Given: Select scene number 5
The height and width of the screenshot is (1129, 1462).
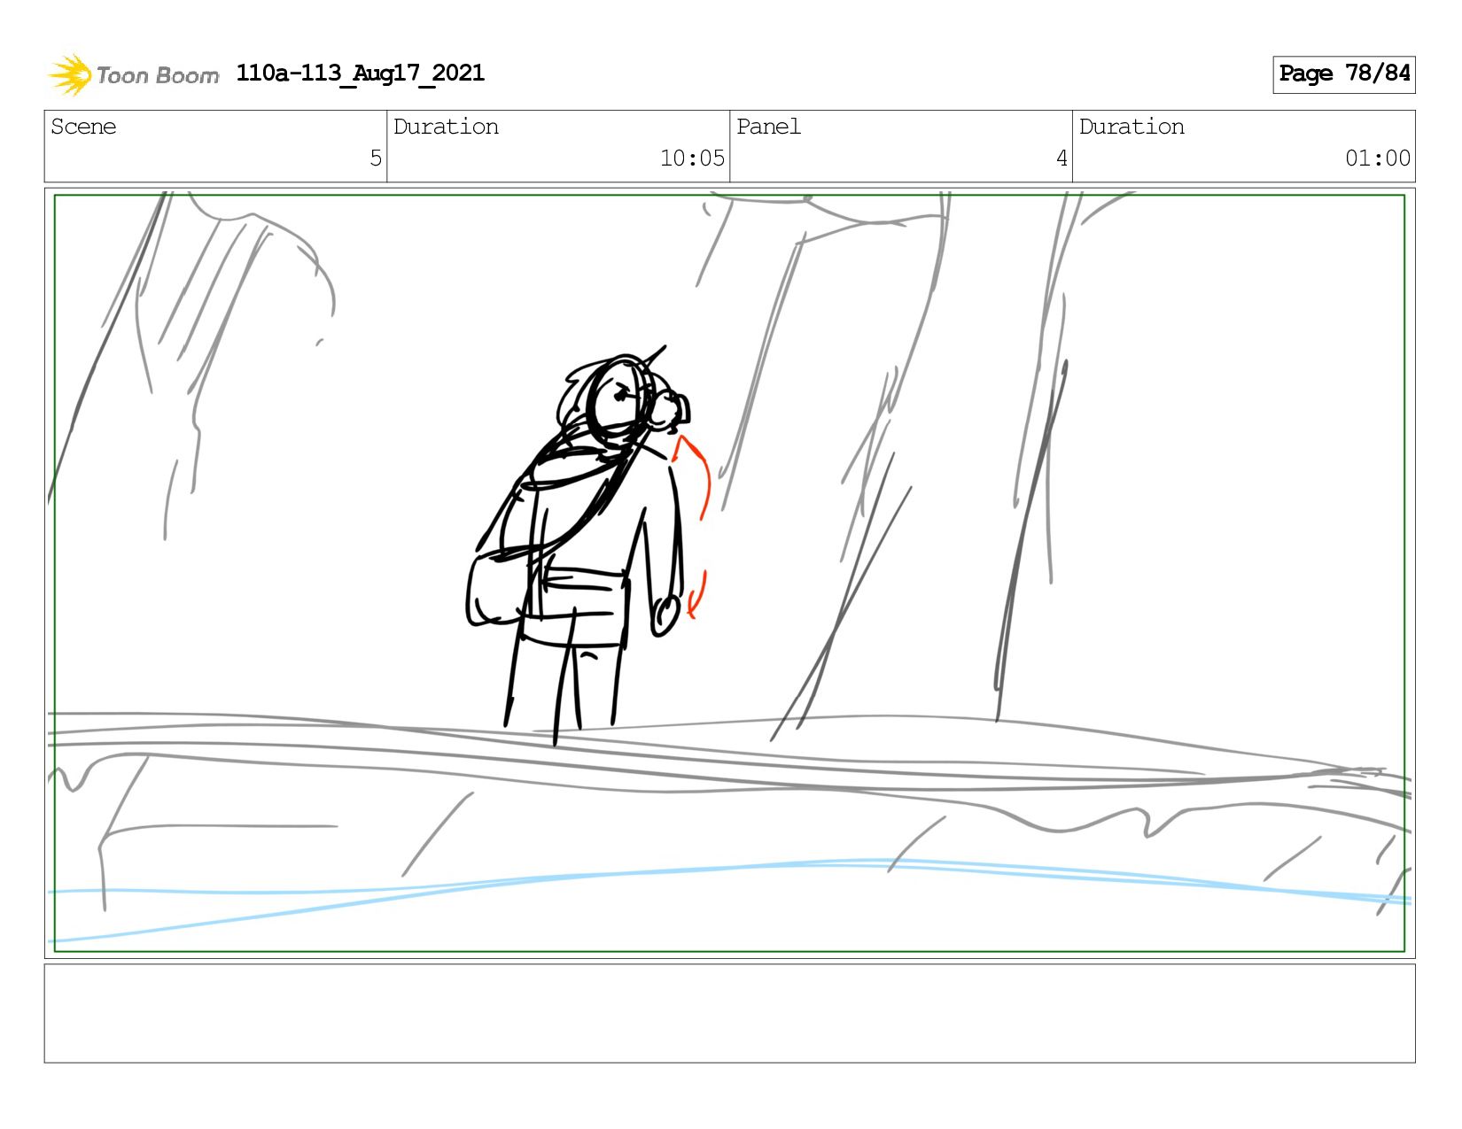Looking at the screenshot, I should 376,159.
